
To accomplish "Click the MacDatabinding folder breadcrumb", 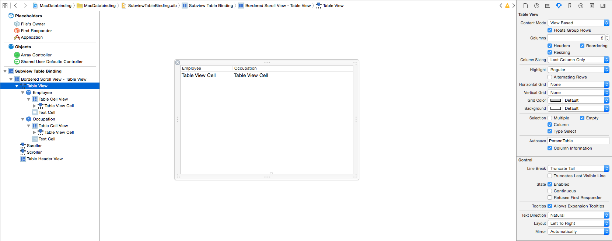I will tap(96, 6).
